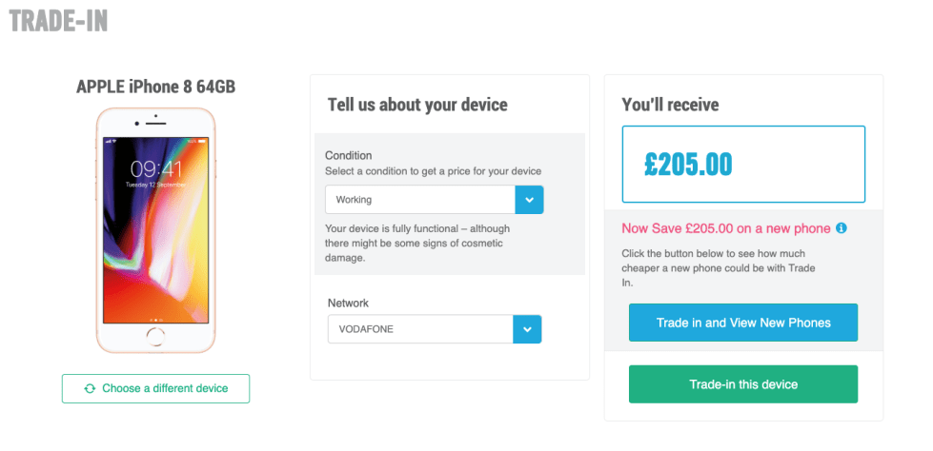Click the fully functional condition description text

tap(417, 243)
